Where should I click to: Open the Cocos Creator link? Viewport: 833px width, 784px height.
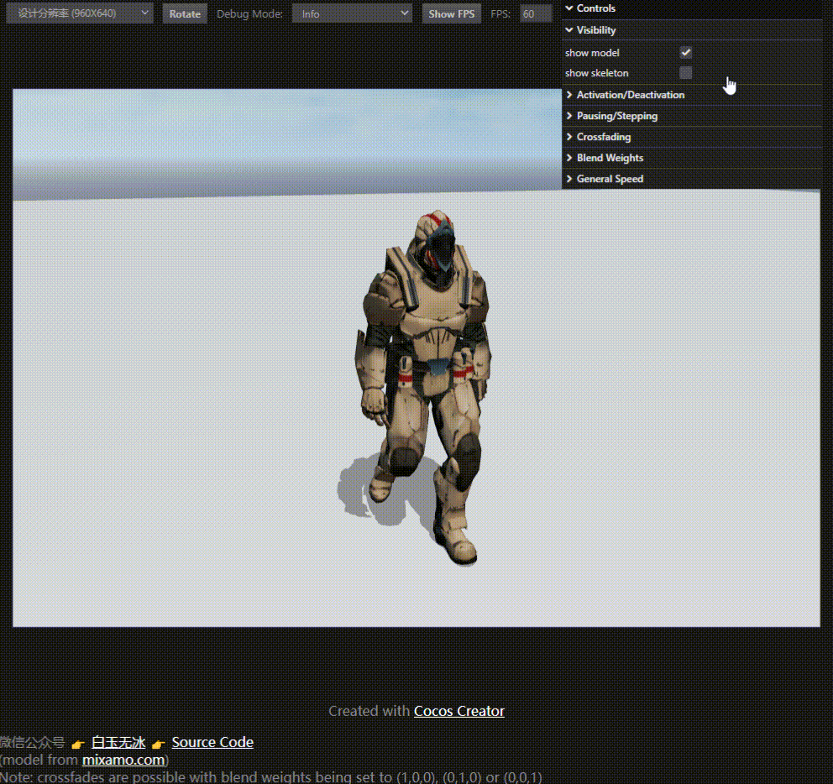tap(459, 711)
